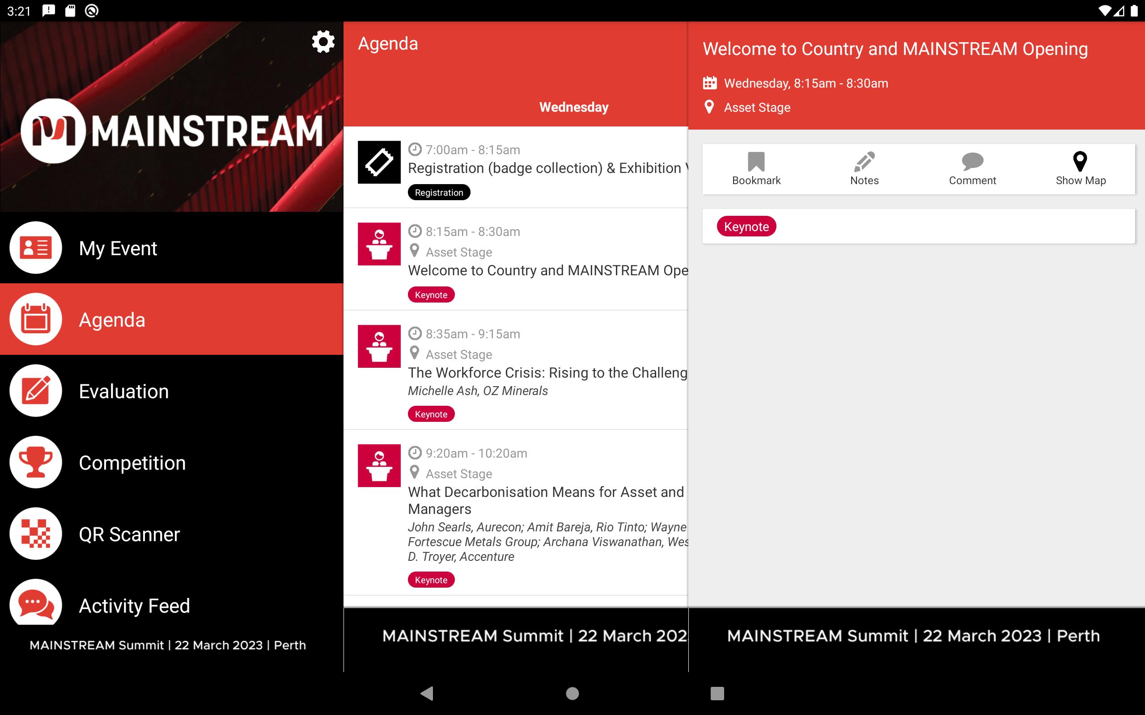Viewport: 1145px width, 715px height.
Task: Tap the Competition trophy icon
Action: (x=35, y=462)
